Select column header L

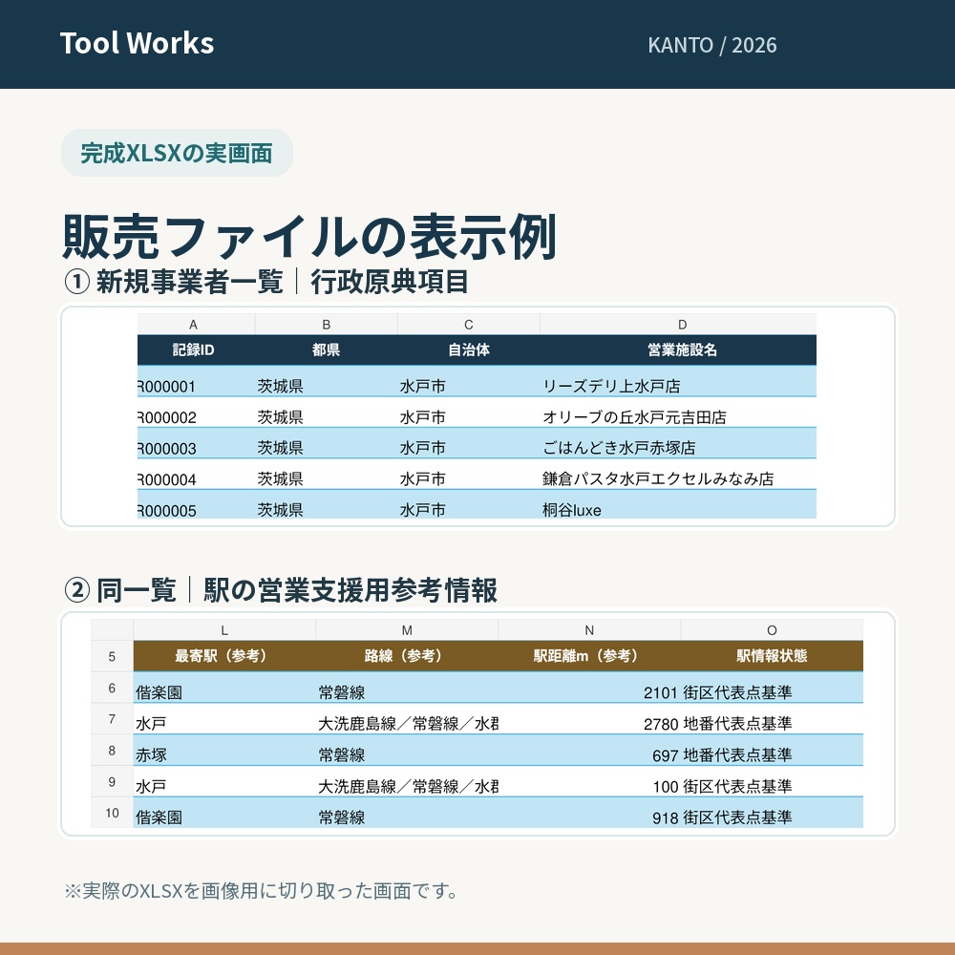pos(224,630)
